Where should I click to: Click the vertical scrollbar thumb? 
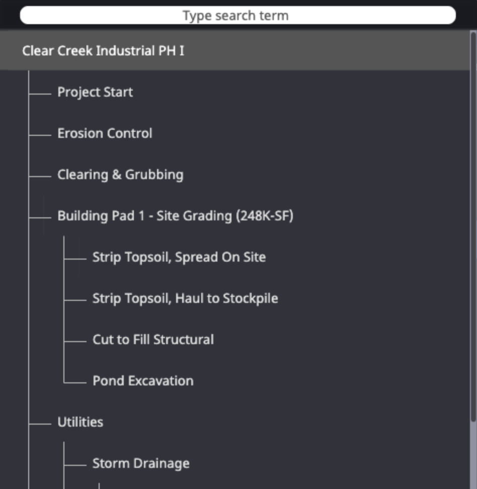click(473, 226)
